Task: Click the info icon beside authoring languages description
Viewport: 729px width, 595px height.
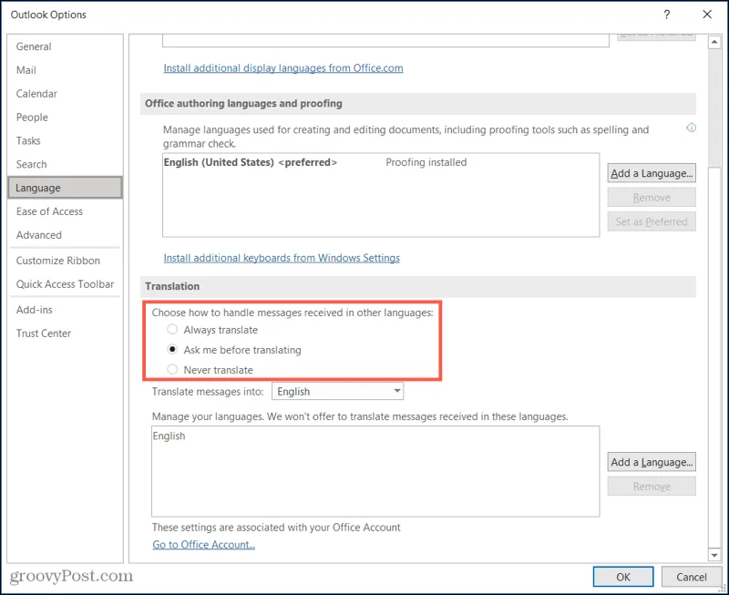Action: (691, 128)
